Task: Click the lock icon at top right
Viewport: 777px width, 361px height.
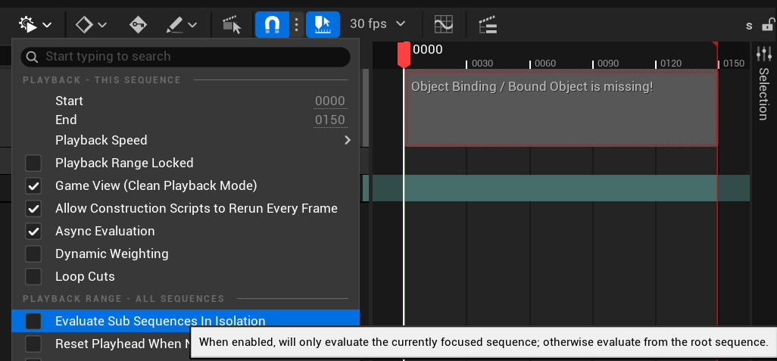Action: [769, 24]
